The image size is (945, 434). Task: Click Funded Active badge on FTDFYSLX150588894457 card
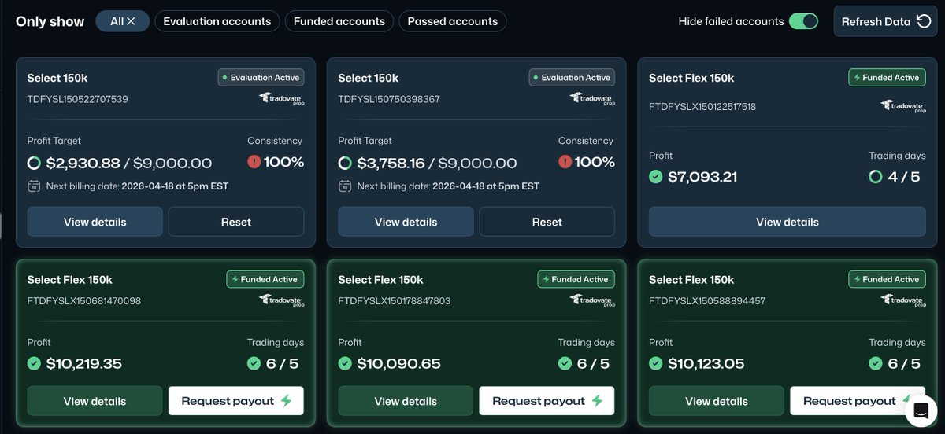pyautogui.click(x=888, y=279)
